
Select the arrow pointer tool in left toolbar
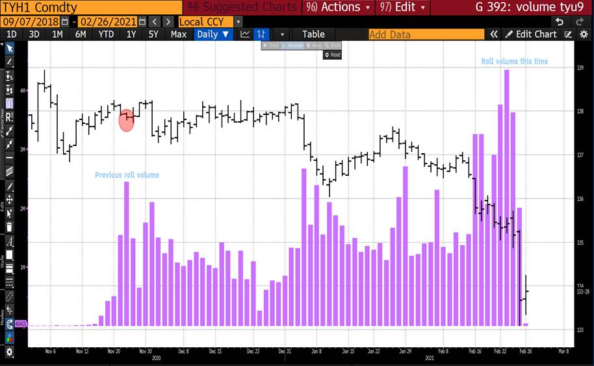tap(10, 49)
